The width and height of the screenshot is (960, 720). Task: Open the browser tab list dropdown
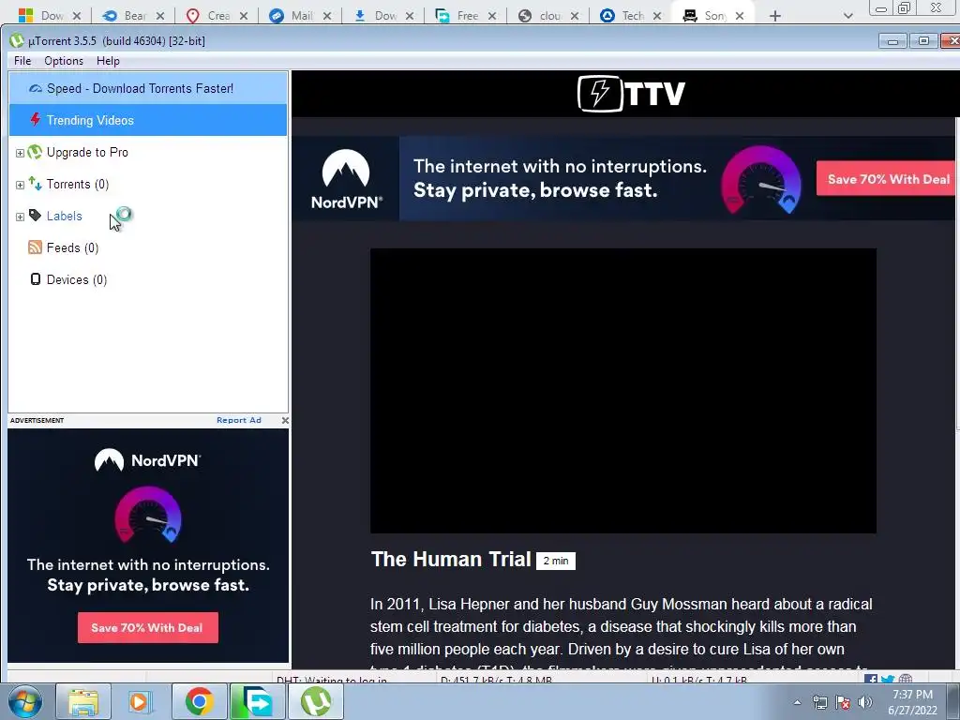847,16
